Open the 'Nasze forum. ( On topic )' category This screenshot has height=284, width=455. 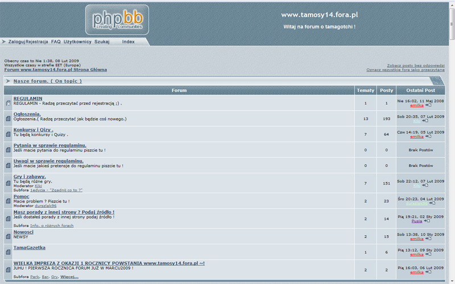point(48,81)
